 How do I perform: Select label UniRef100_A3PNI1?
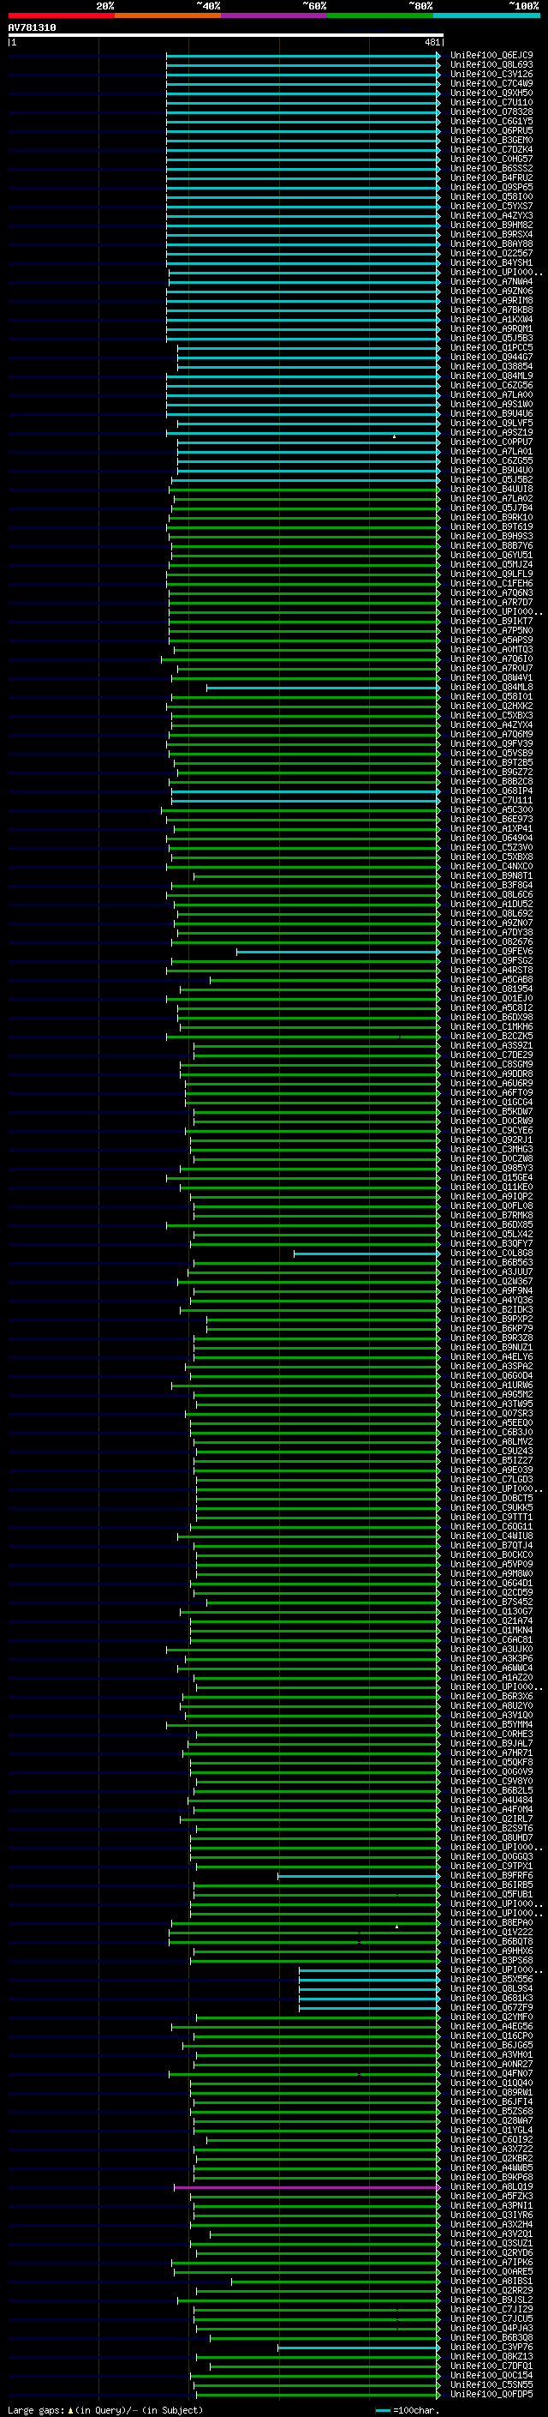491,2206
